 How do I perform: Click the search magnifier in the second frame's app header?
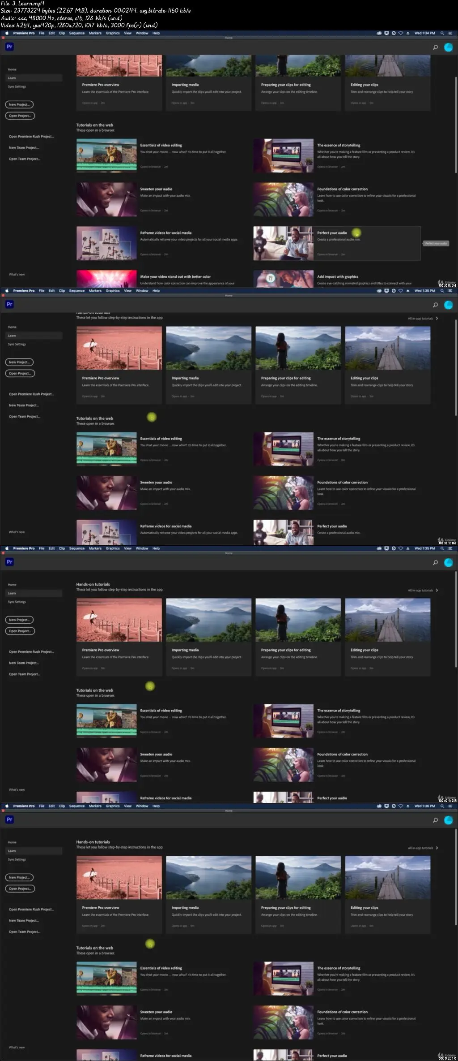tap(435, 305)
